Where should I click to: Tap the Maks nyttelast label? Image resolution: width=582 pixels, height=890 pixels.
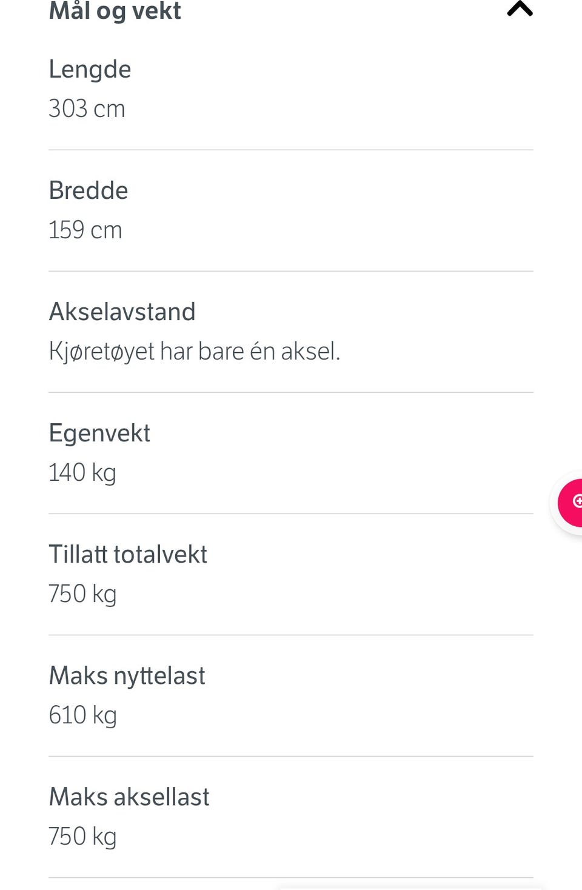[127, 676]
